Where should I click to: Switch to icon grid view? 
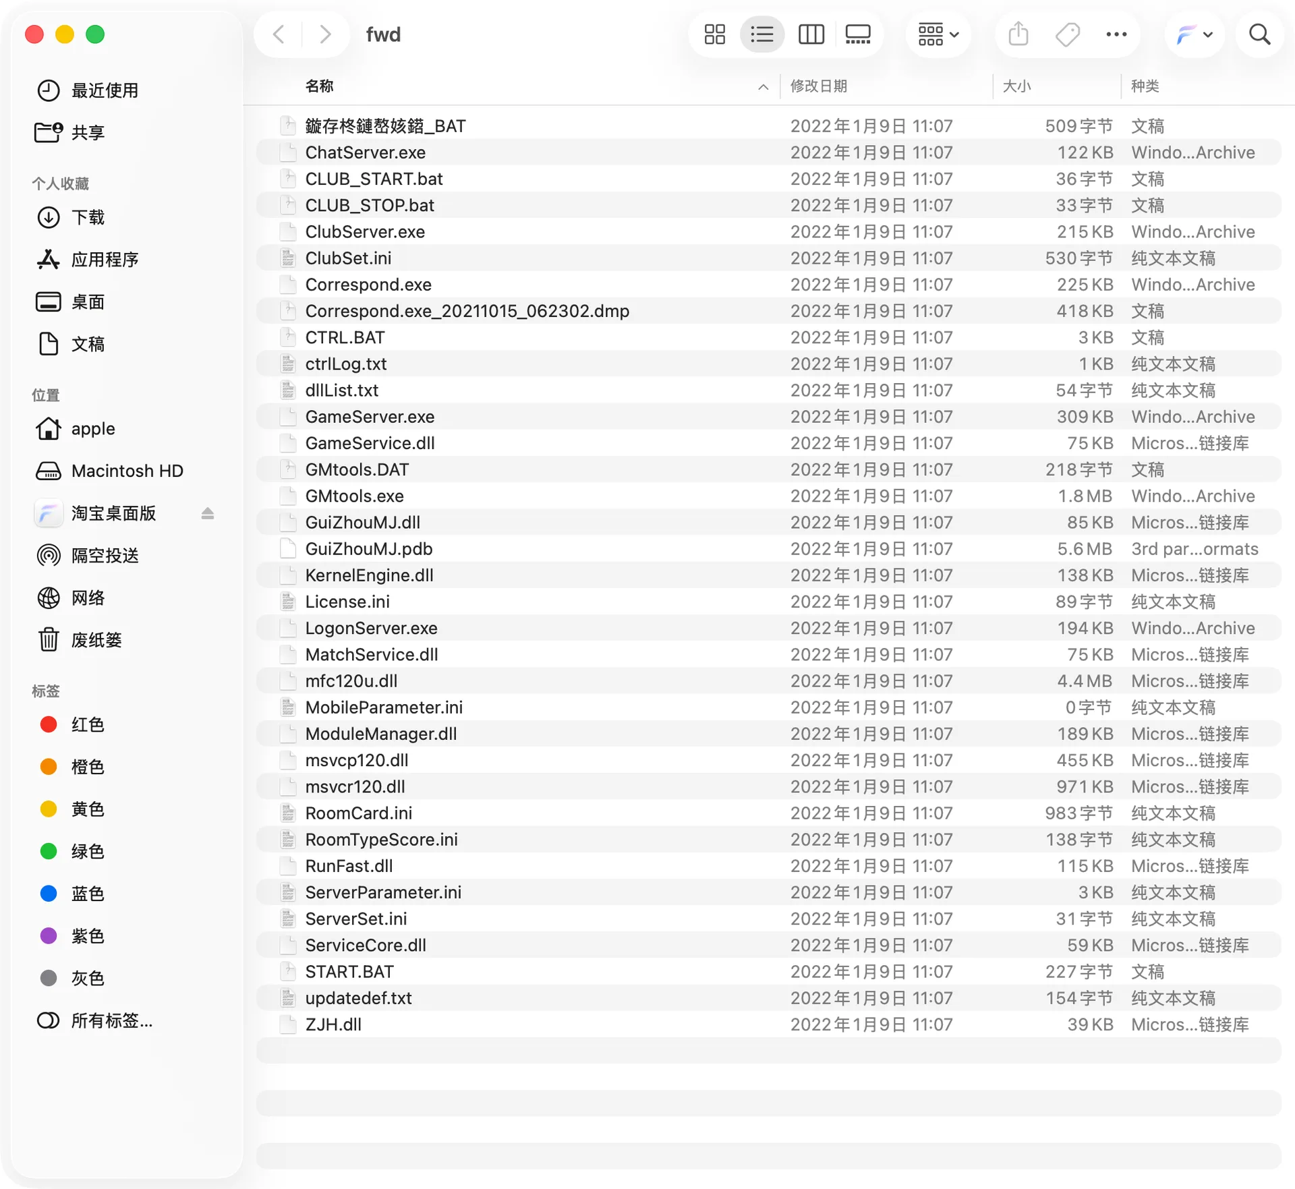[714, 34]
